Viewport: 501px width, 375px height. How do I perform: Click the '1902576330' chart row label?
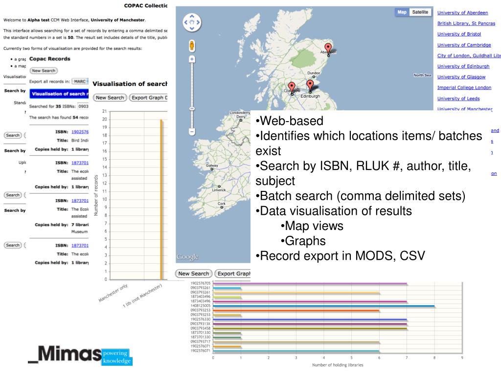coord(200,319)
